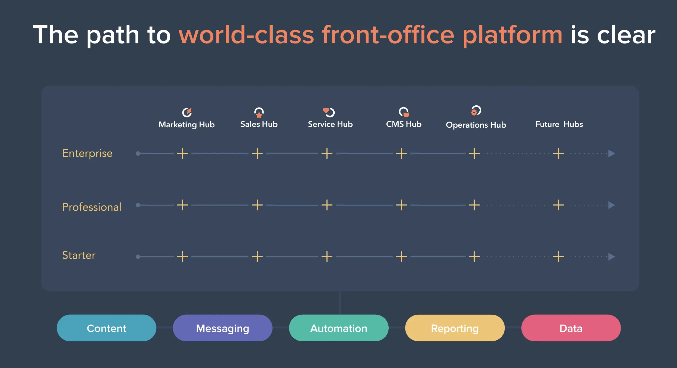The height and width of the screenshot is (368, 677).
Task: Click Professional row plus under Marketing Hub
Action: click(182, 205)
